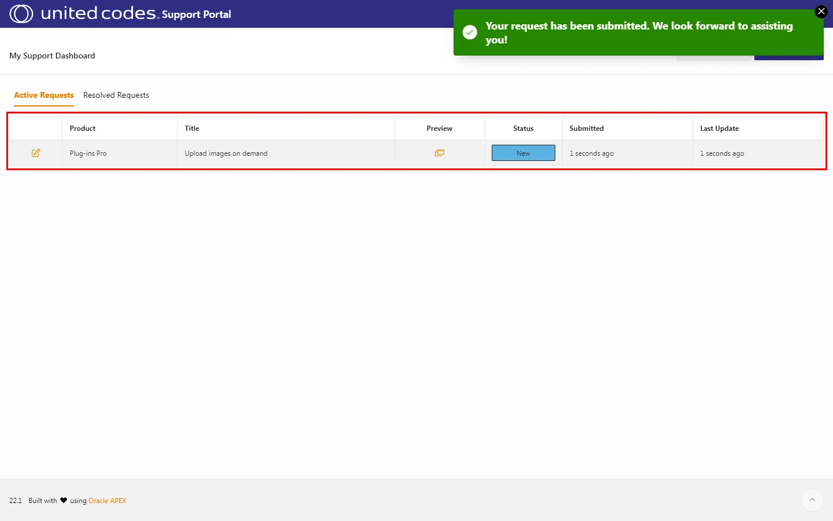This screenshot has height=521, width=833.
Task: Click the Last Update column header
Action: 719,129
